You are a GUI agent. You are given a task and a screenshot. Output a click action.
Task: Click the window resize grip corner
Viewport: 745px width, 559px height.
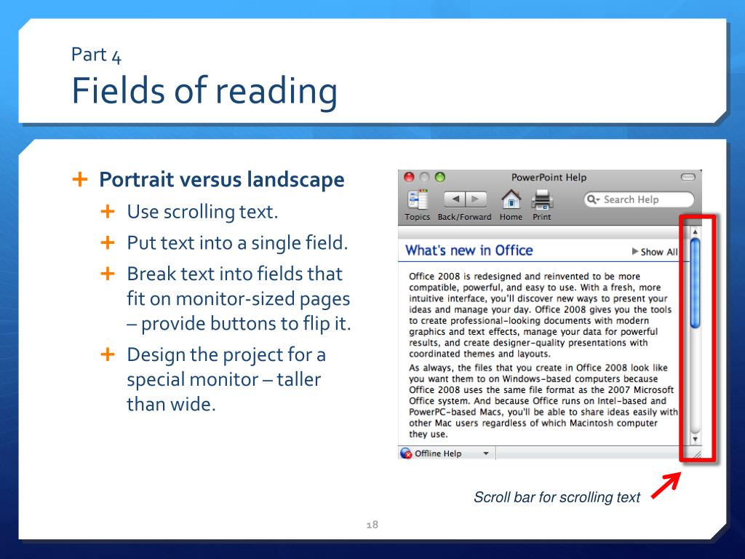[696, 454]
